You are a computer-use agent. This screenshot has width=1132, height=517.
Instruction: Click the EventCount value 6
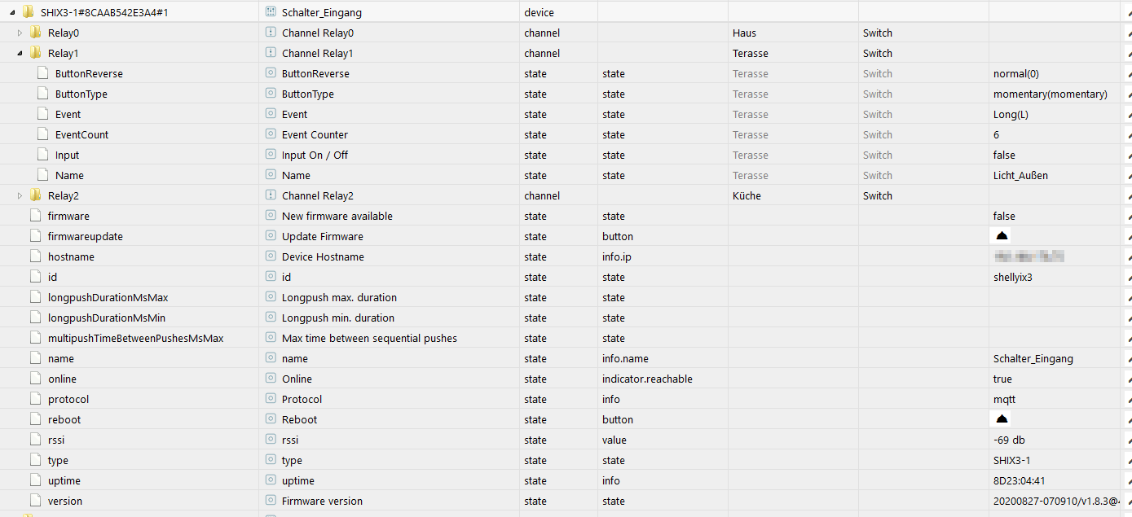(996, 134)
